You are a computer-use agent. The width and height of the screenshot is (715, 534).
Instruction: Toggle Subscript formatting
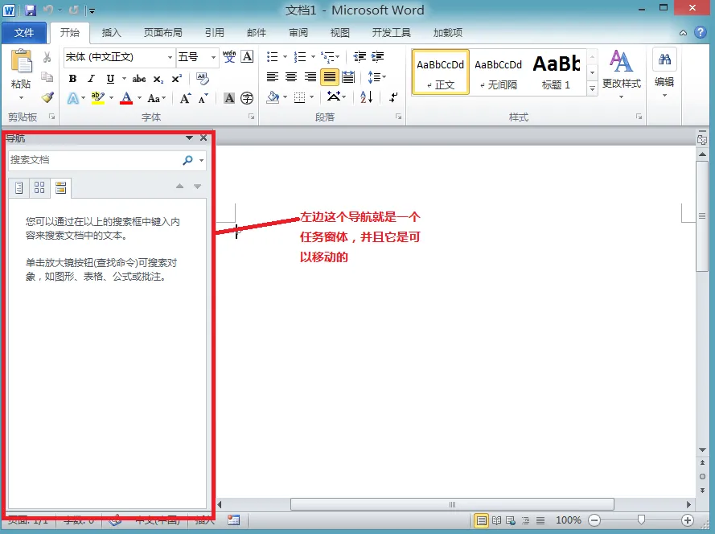pos(158,79)
